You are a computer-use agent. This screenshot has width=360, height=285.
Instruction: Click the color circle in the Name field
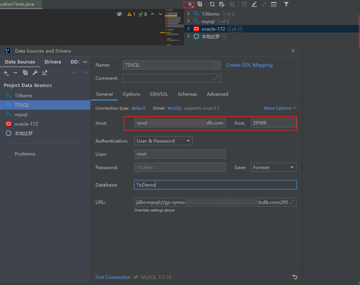pyautogui.click(x=216, y=65)
